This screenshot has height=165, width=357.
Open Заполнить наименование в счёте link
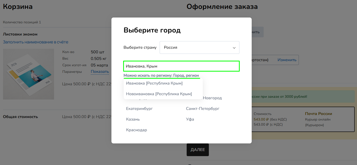(35, 42)
